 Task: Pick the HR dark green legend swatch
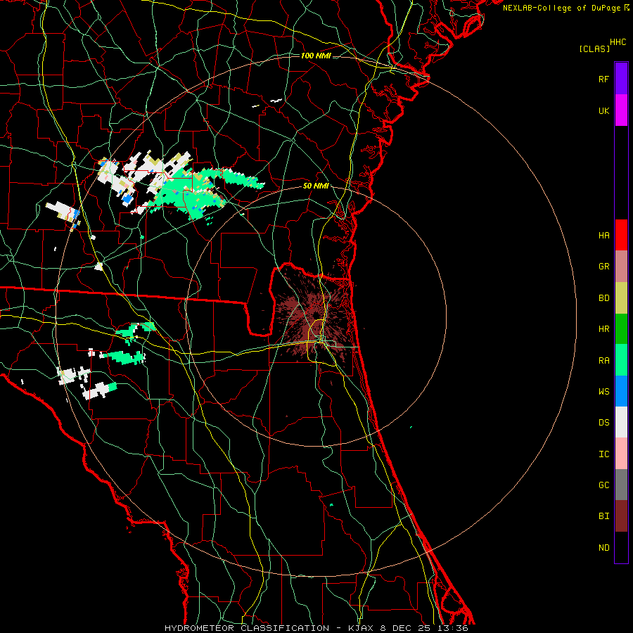click(x=621, y=329)
